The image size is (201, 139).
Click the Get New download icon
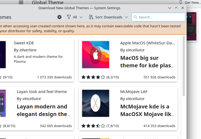coord(181,2)
